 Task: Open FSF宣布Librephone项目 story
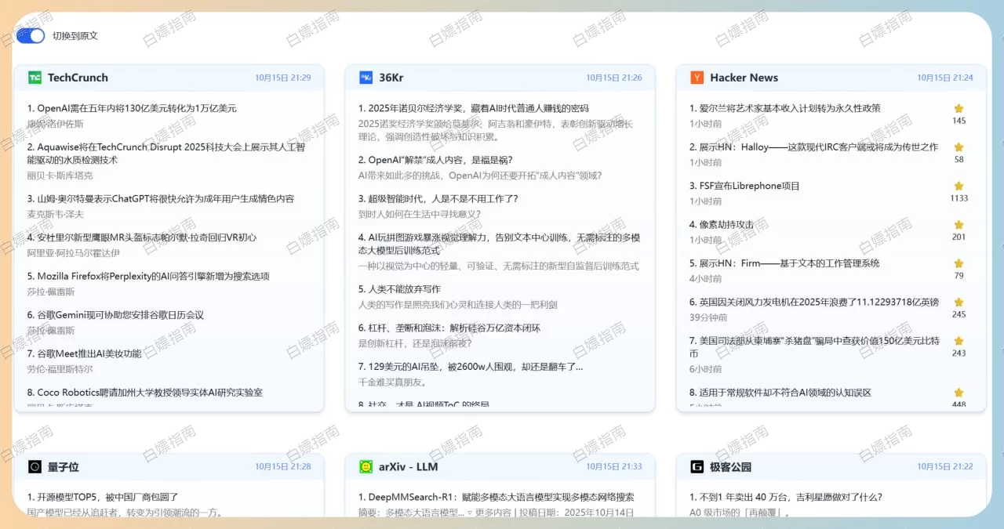[744, 186]
